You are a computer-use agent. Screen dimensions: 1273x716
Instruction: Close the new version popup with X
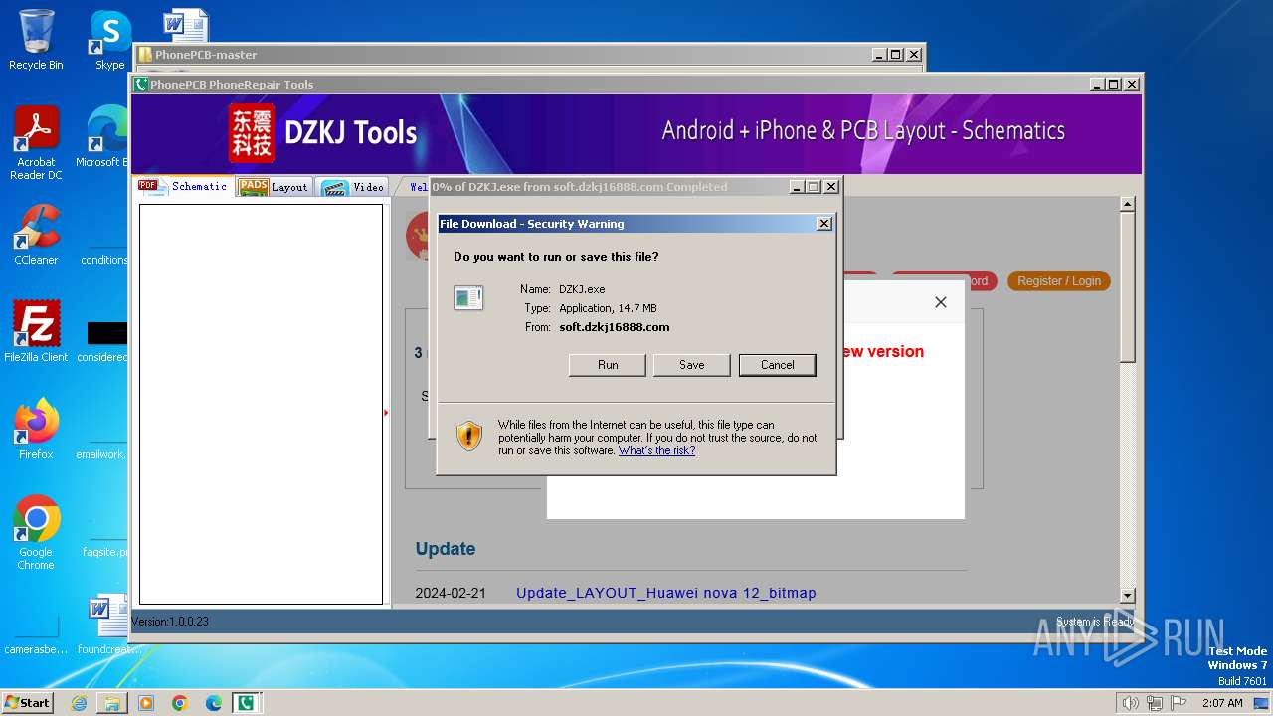point(941,302)
